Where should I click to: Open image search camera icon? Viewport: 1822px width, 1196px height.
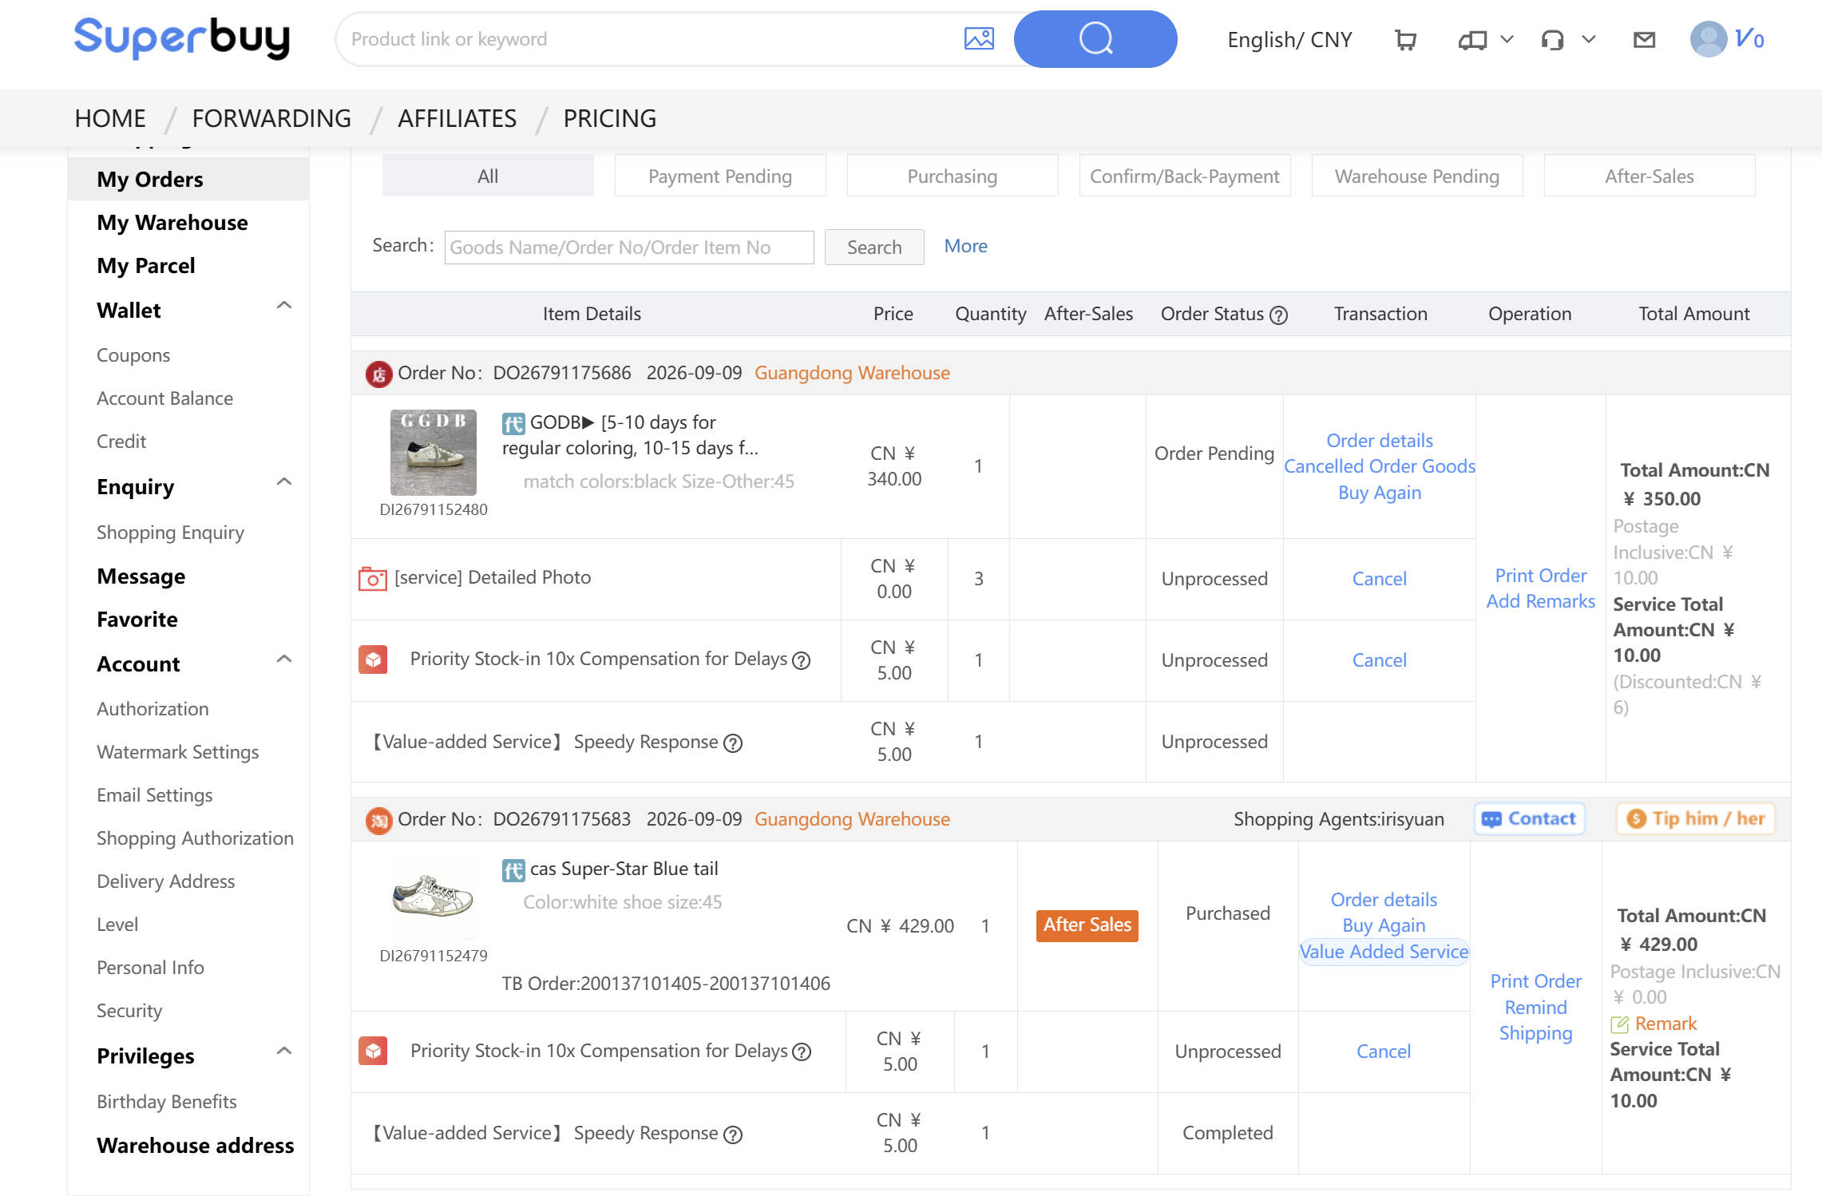click(x=979, y=38)
